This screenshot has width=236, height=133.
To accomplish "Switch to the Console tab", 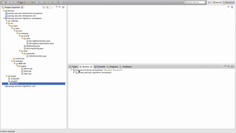I will pyautogui.click(x=100, y=66).
